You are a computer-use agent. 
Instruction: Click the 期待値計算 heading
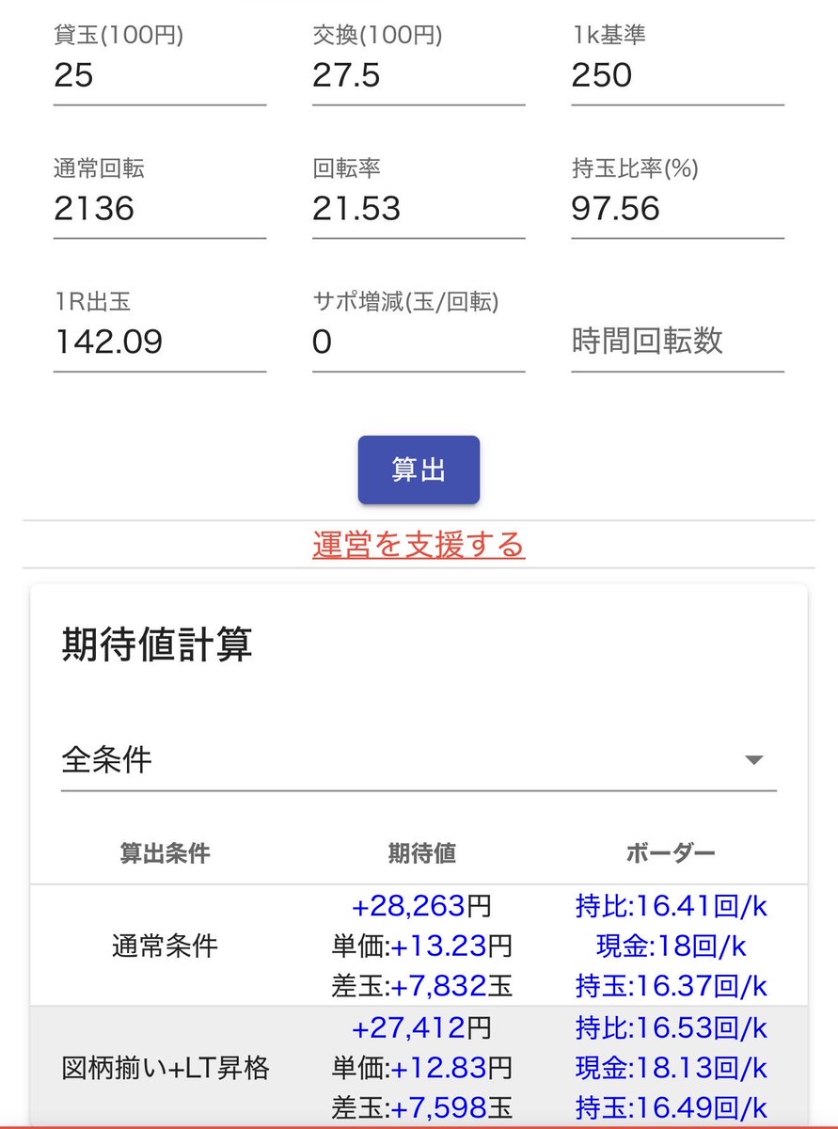[x=157, y=645]
